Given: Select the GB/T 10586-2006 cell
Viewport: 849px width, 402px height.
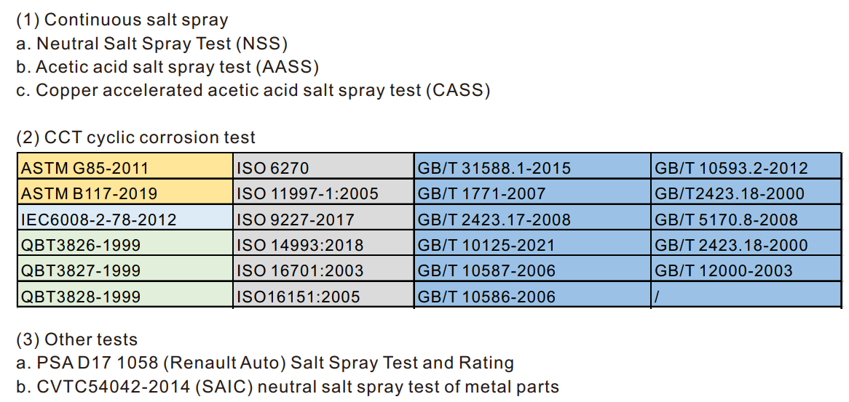Looking at the screenshot, I should 533,294.
